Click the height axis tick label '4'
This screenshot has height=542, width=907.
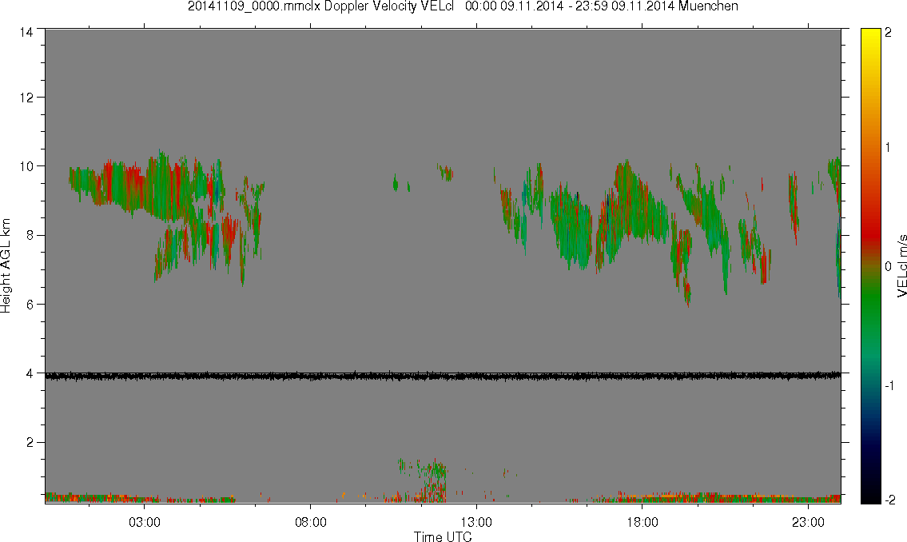(30, 373)
